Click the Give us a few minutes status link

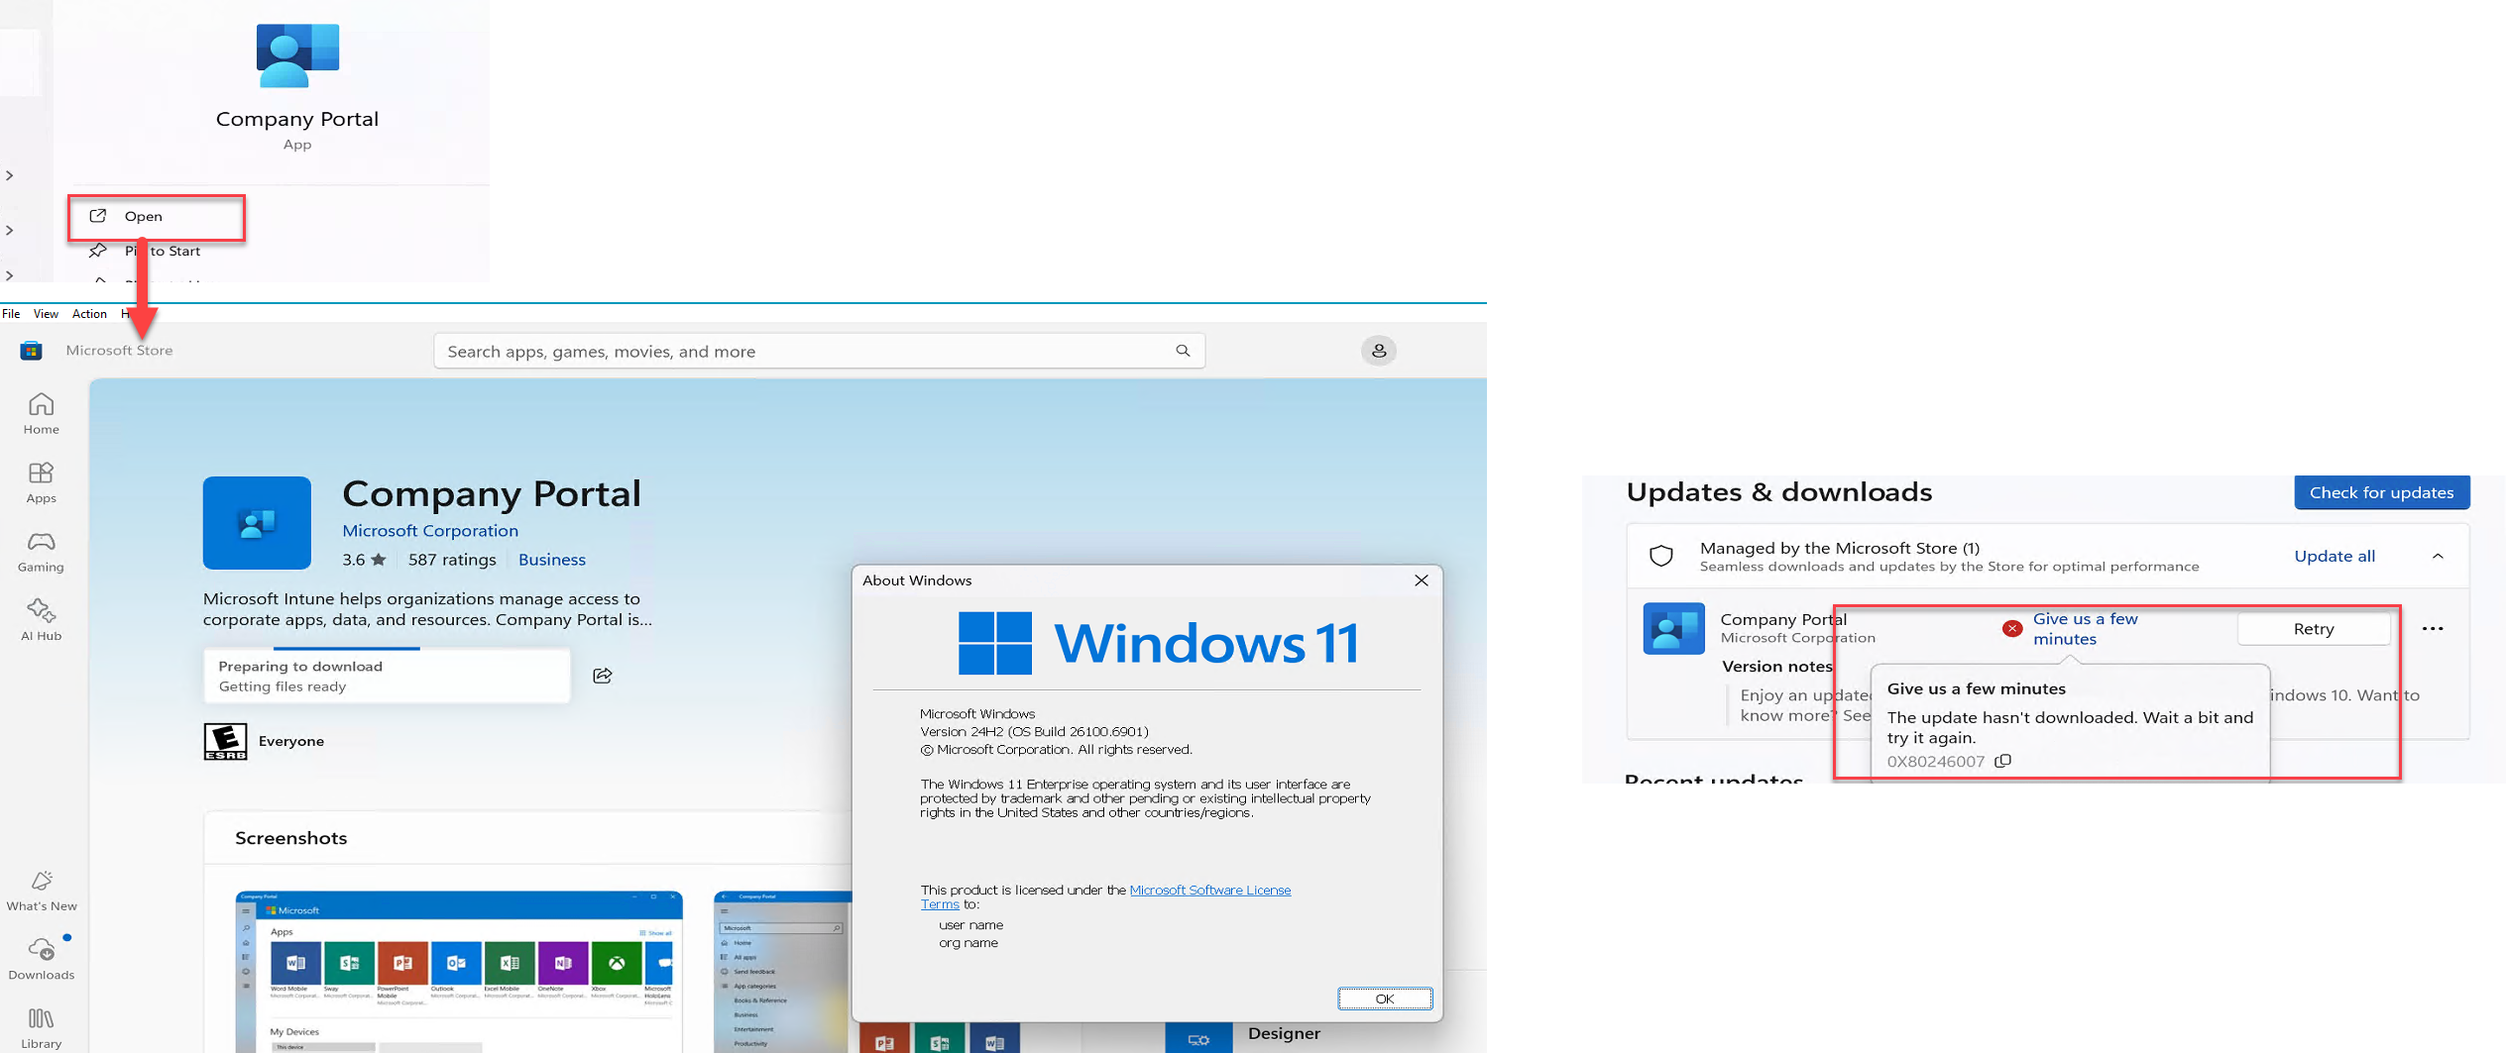click(2085, 628)
